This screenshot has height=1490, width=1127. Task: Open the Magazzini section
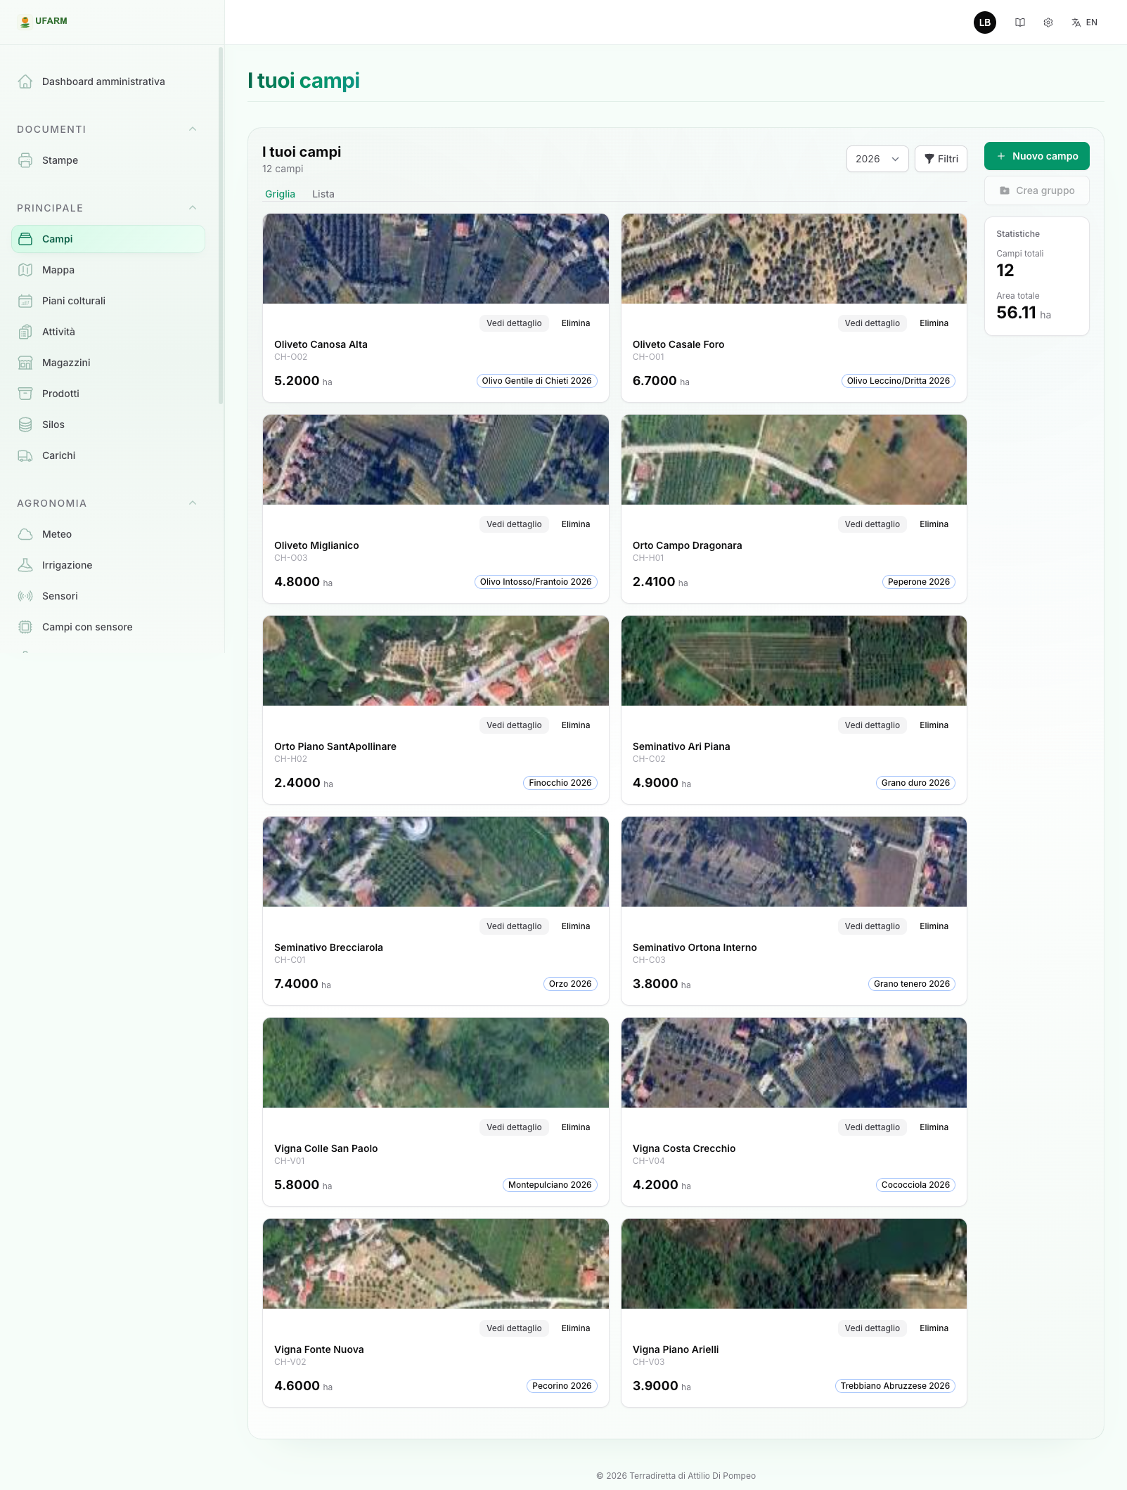[x=66, y=363]
